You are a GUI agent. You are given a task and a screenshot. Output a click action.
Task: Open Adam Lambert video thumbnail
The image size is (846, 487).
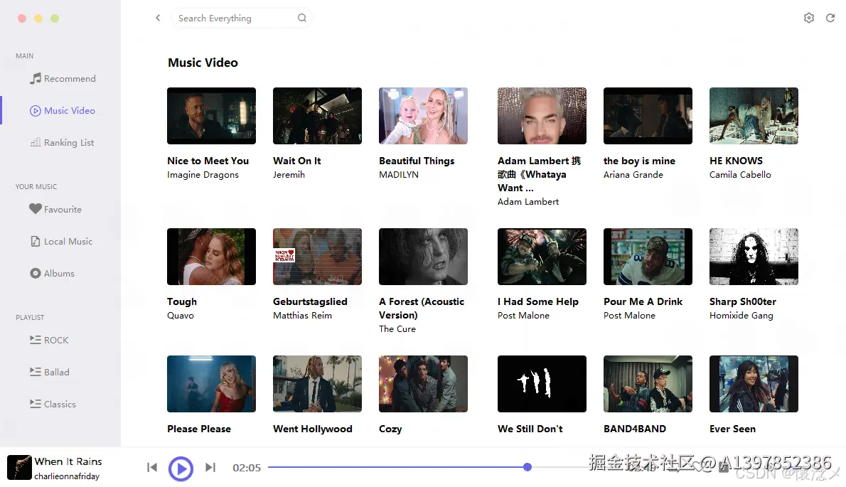(542, 116)
